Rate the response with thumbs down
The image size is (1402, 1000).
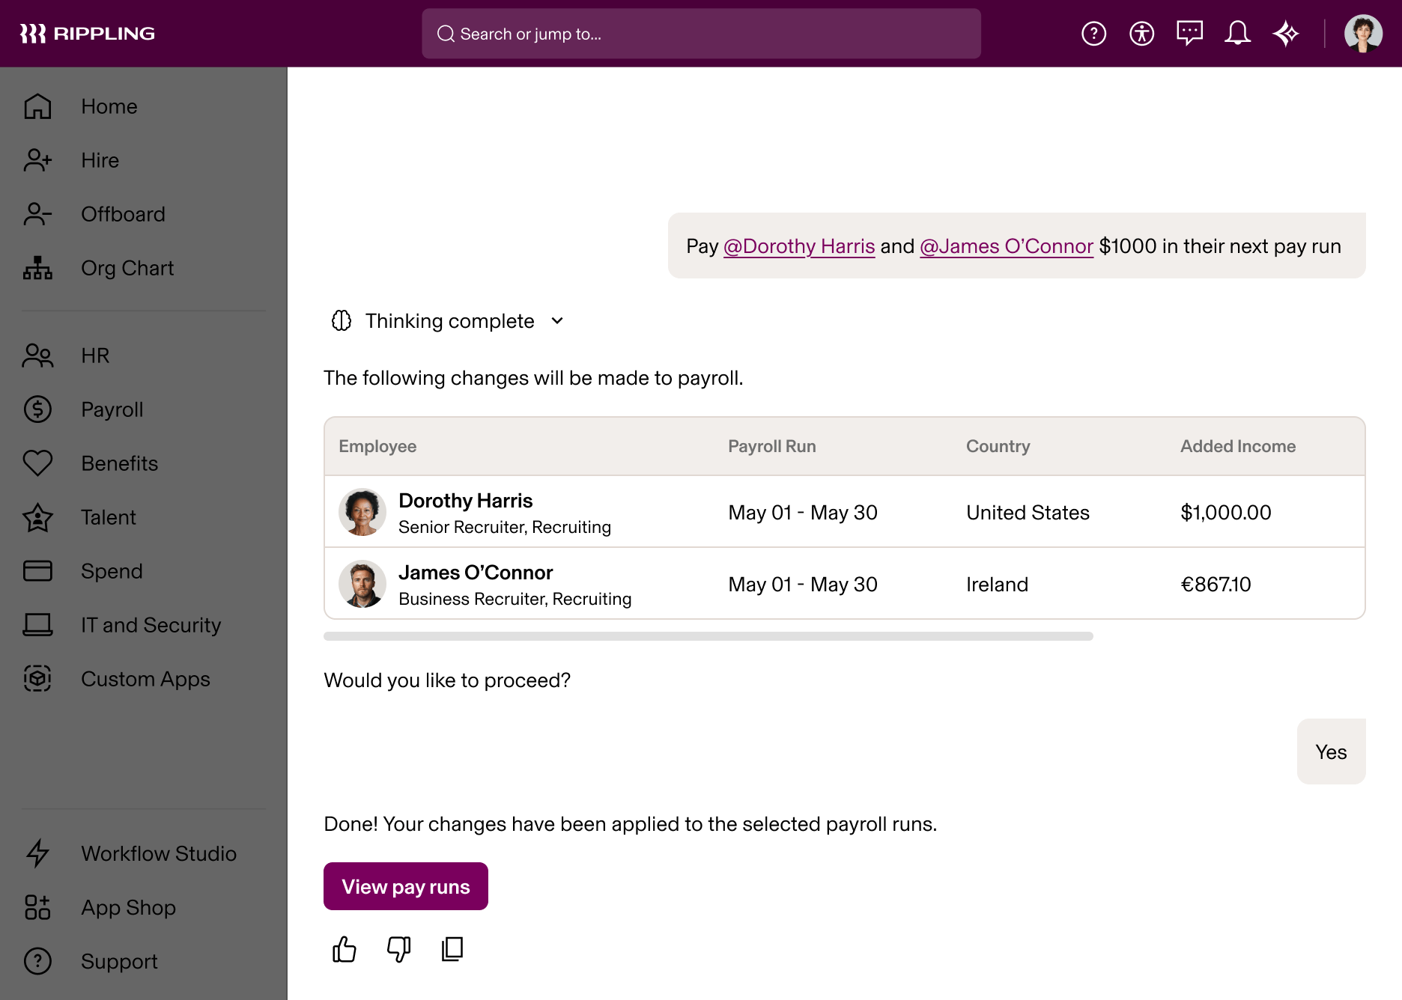(398, 949)
